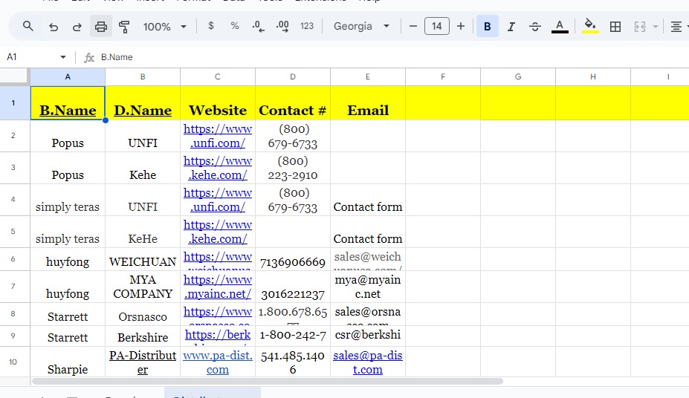Click the horizontal scrollbar thumb

pyautogui.click(x=267, y=382)
